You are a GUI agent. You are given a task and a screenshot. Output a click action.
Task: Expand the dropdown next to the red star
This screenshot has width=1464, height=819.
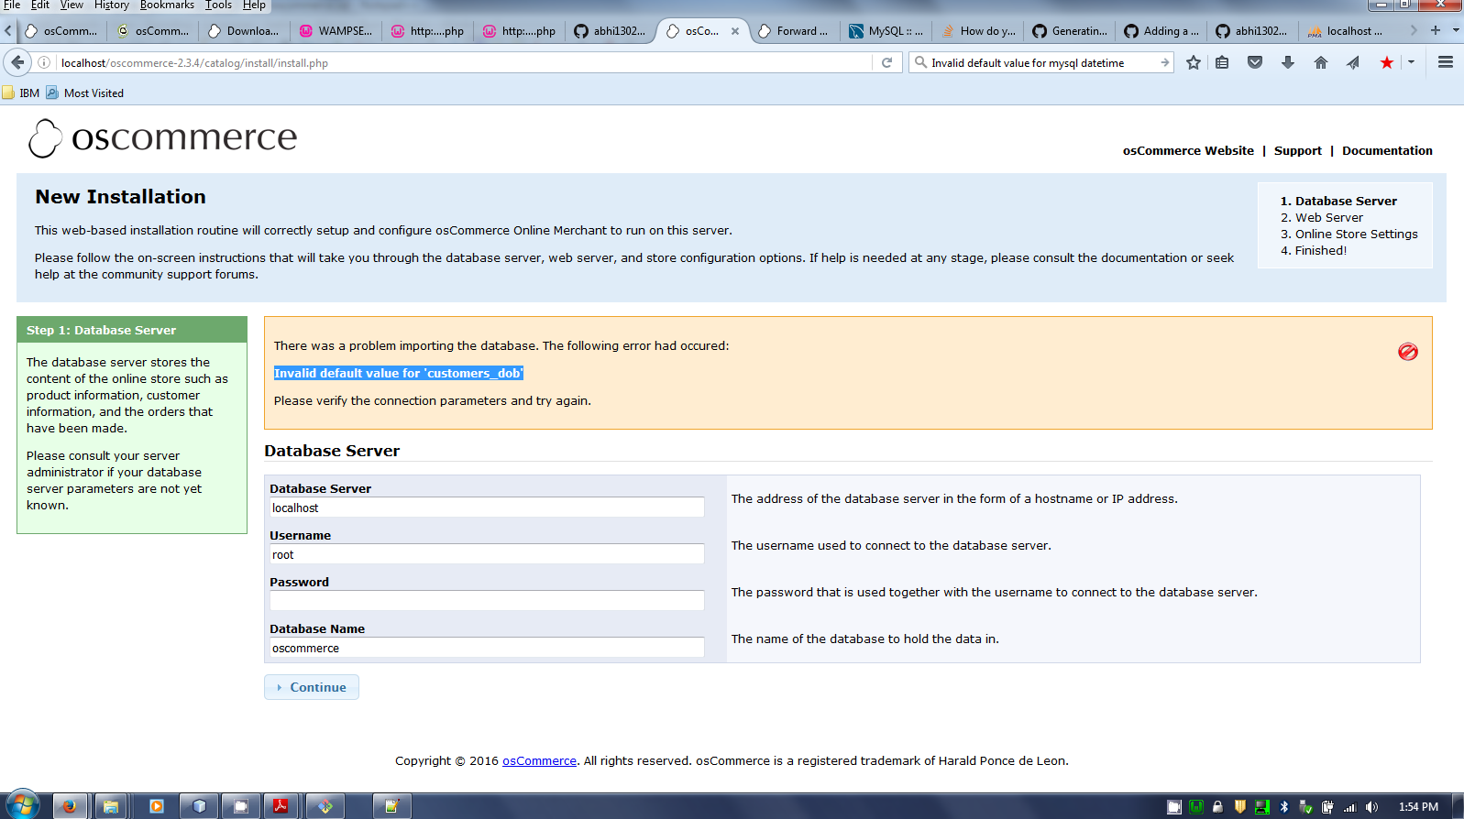coord(1411,62)
